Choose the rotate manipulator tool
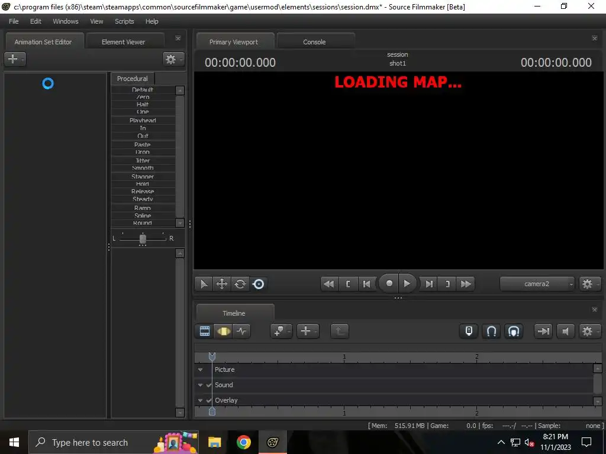This screenshot has height=454, width=606. [240, 284]
